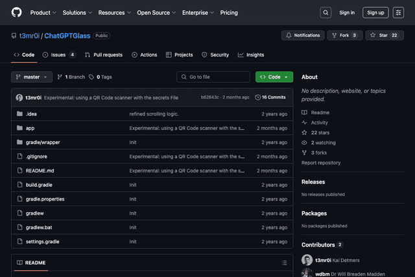This screenshot has width=415, height=277.
Task: Open the Product menu dropdown
Action: [x=43, y=12]
